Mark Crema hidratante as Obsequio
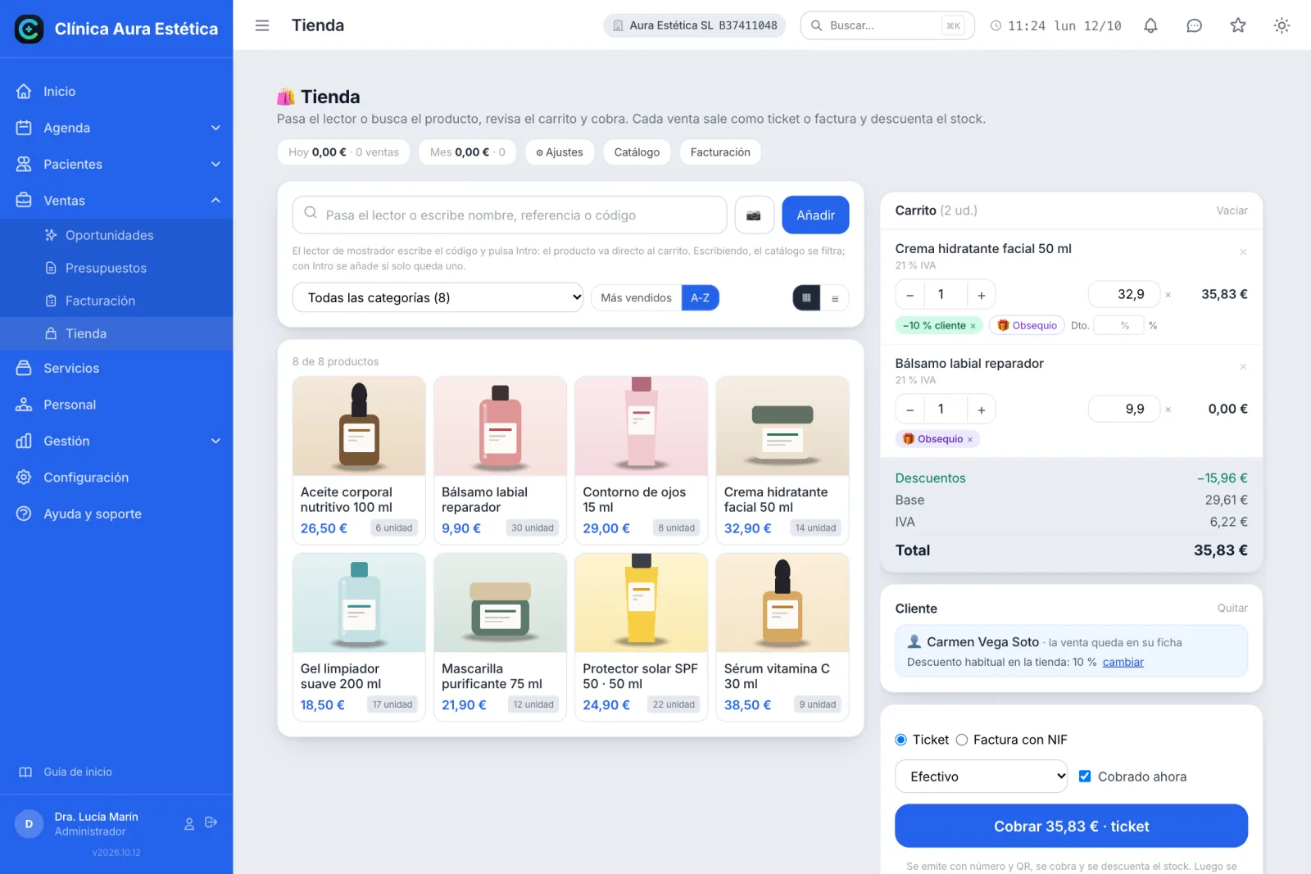This screenshot has width=1311, height=874. point(1027,325)
